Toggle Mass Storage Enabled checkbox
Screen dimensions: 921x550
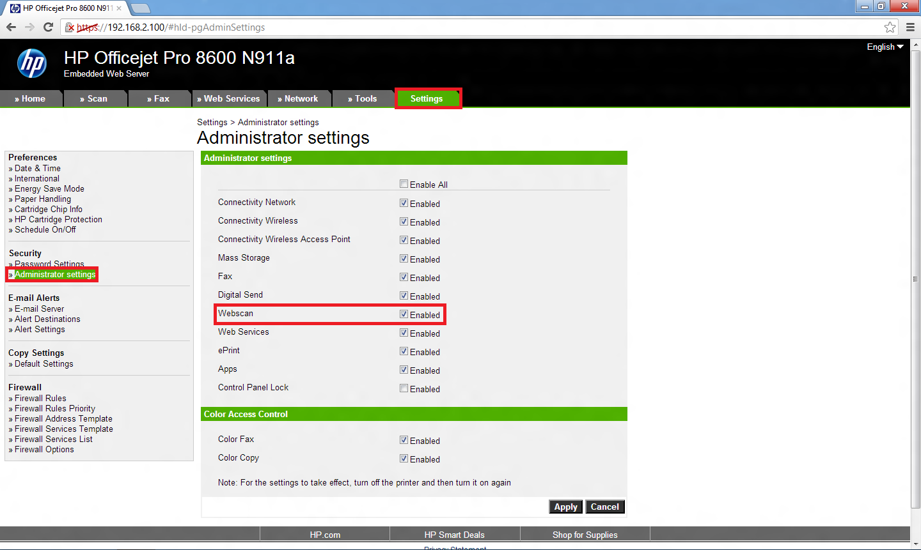click(x=404, y=259)
